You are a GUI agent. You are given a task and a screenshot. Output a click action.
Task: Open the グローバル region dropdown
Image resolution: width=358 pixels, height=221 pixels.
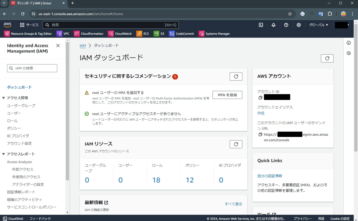point(319,25)
